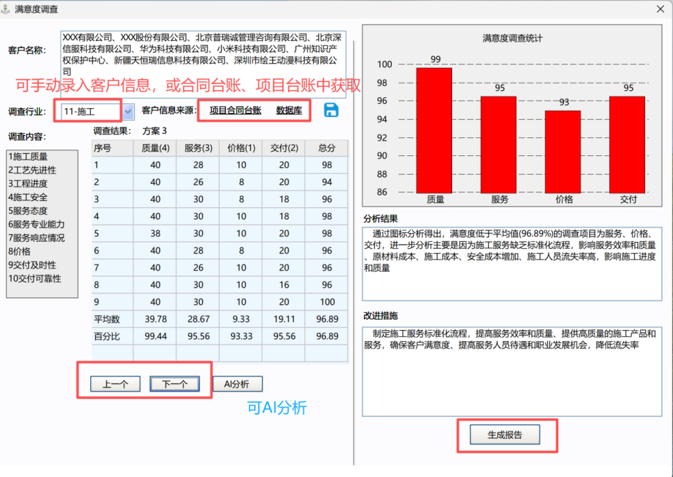Viewport: 673px width, 477px height.
Task: Open the 数据库 link
Action: click(288, 110)
